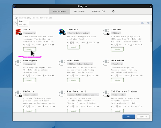The width and height of the screenshot is (161, 128).
Task: Click the rating star on Key Promoter X card
Action: (98, 107)
